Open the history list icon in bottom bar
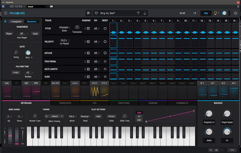 point(217,150)
